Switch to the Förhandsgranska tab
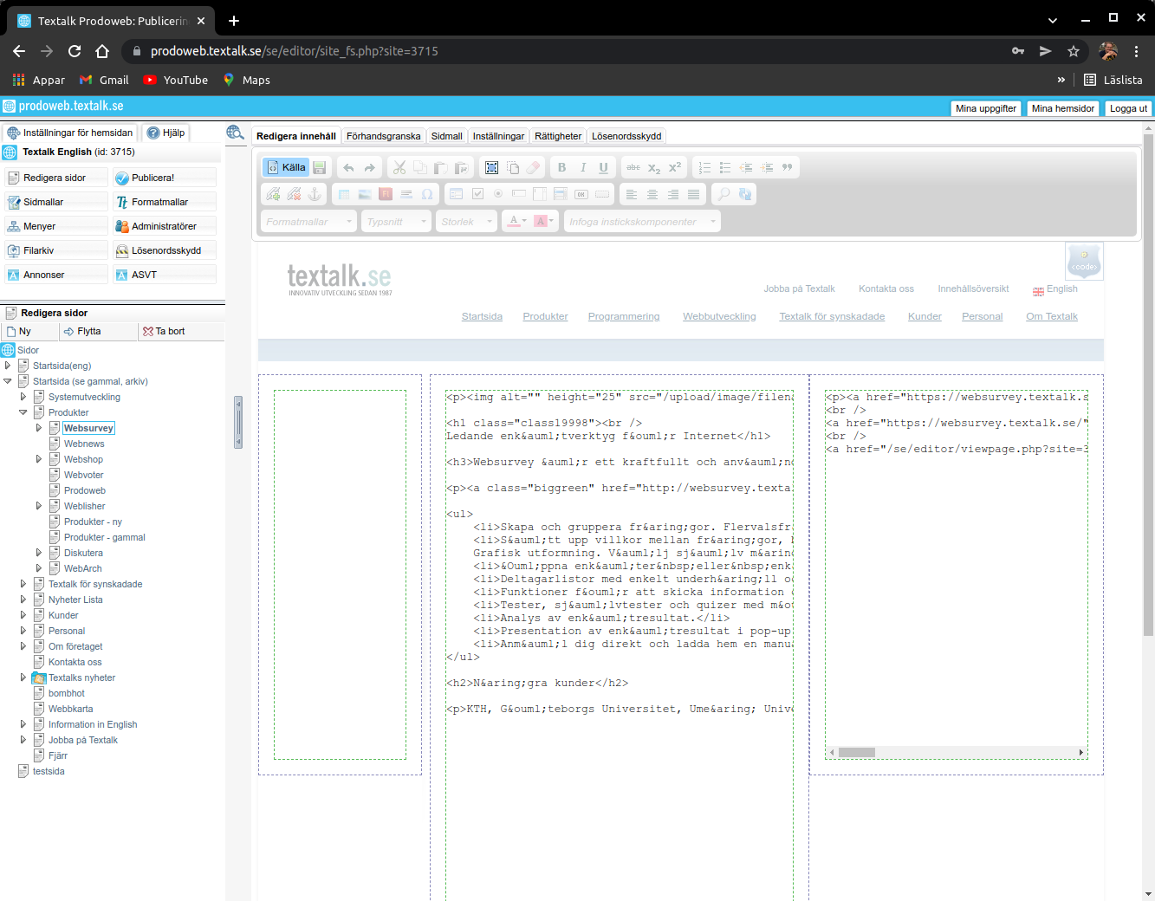Viewport: 1155px width, 901px height. (x=383, y=136)
